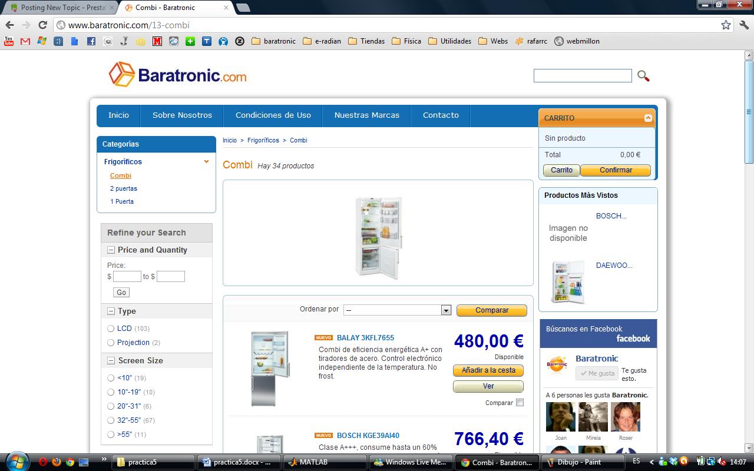Click the browser back arrow
Screen dimensions: 754x471
tap(9, 25)
